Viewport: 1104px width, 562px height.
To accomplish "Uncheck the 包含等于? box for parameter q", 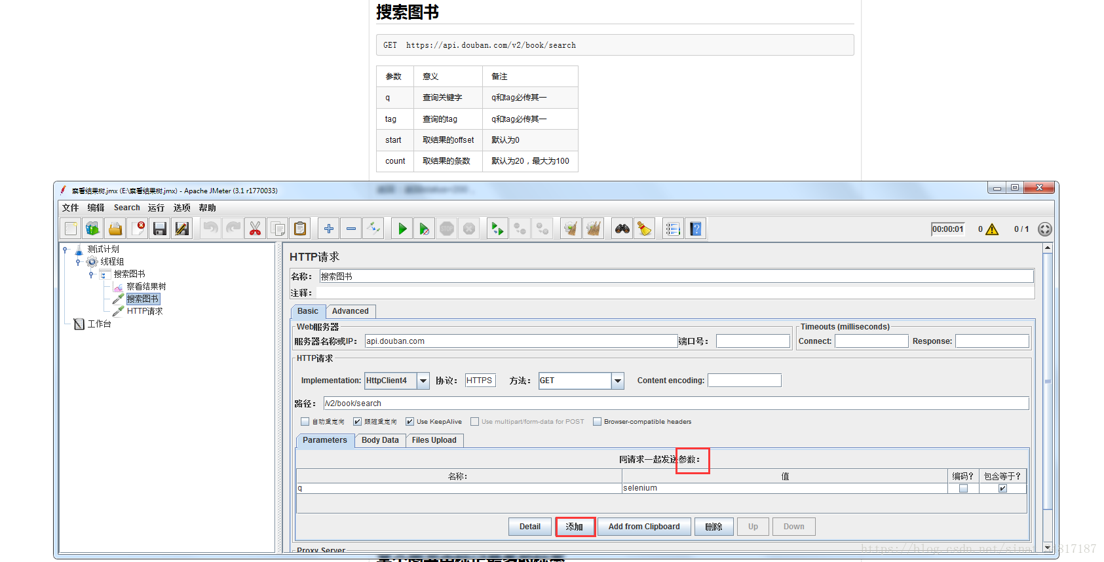I will [1002, 489].
